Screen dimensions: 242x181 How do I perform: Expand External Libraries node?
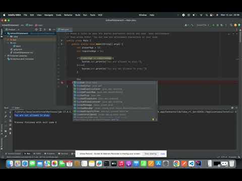click(x=6, y=56)
